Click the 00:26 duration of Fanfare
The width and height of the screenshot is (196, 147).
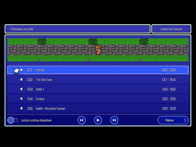tap(169, 99)
